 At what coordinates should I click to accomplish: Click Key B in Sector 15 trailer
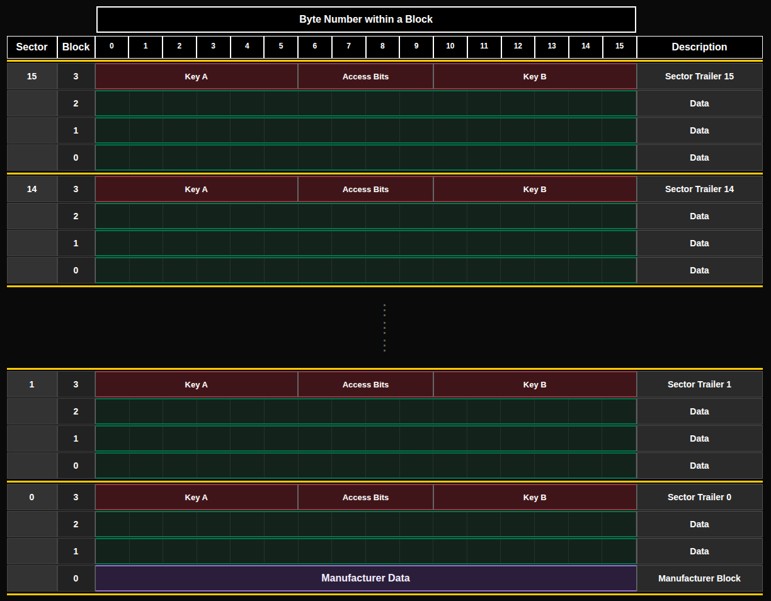point(535,77)
